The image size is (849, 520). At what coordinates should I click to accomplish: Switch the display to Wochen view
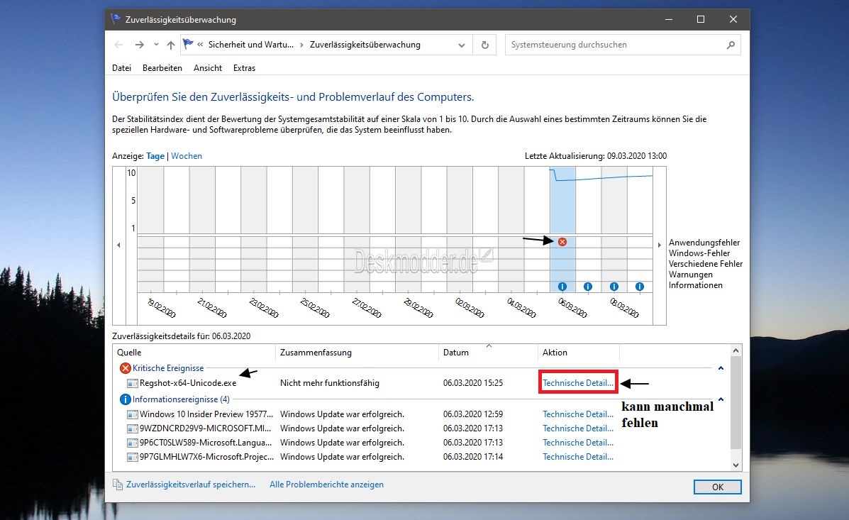[x=186, y=155]
